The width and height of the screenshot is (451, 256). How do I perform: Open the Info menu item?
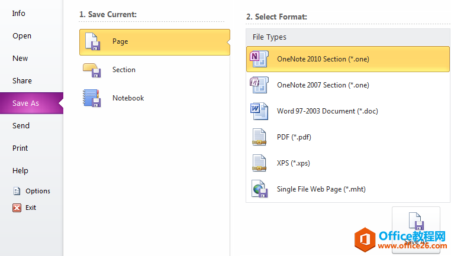19,13
